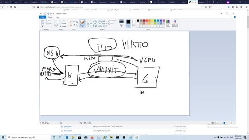Click the zoom out minus button
The width and height of the screenshot is (249, 140).
pyautogui.click(x=216, y=123)
